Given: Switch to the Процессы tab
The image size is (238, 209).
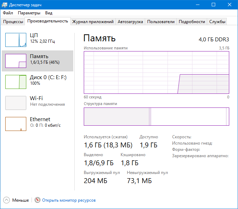Looking at the screenshot, I should tap(13, 22).
